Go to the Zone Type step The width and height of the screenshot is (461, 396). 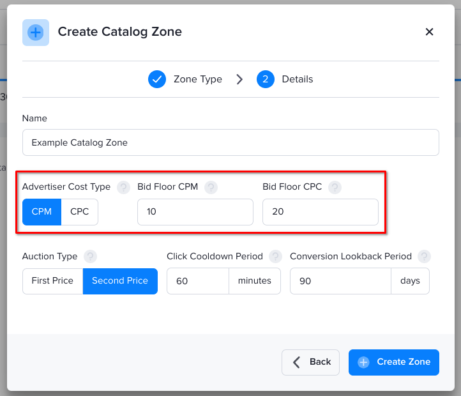(197, 79)
